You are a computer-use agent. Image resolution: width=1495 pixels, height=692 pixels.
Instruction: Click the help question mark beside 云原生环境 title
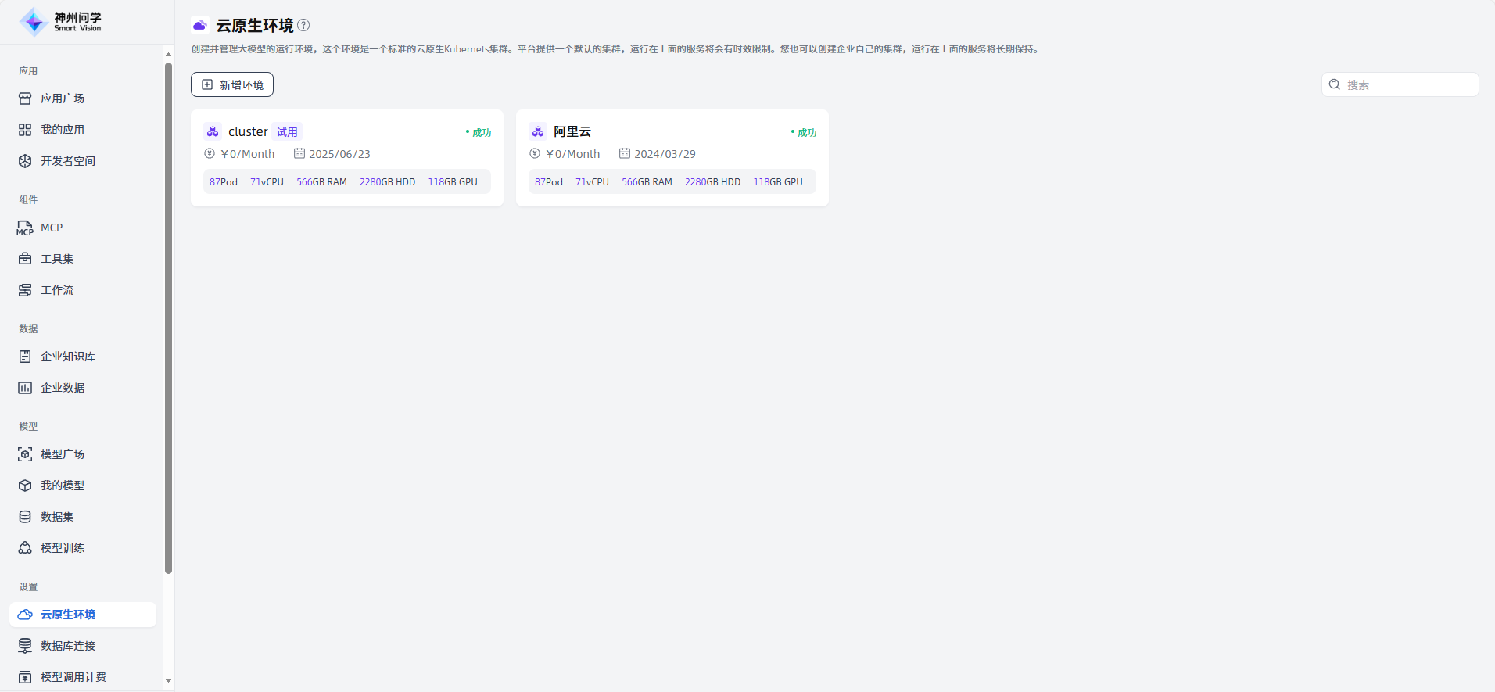(x=303, y=25)
